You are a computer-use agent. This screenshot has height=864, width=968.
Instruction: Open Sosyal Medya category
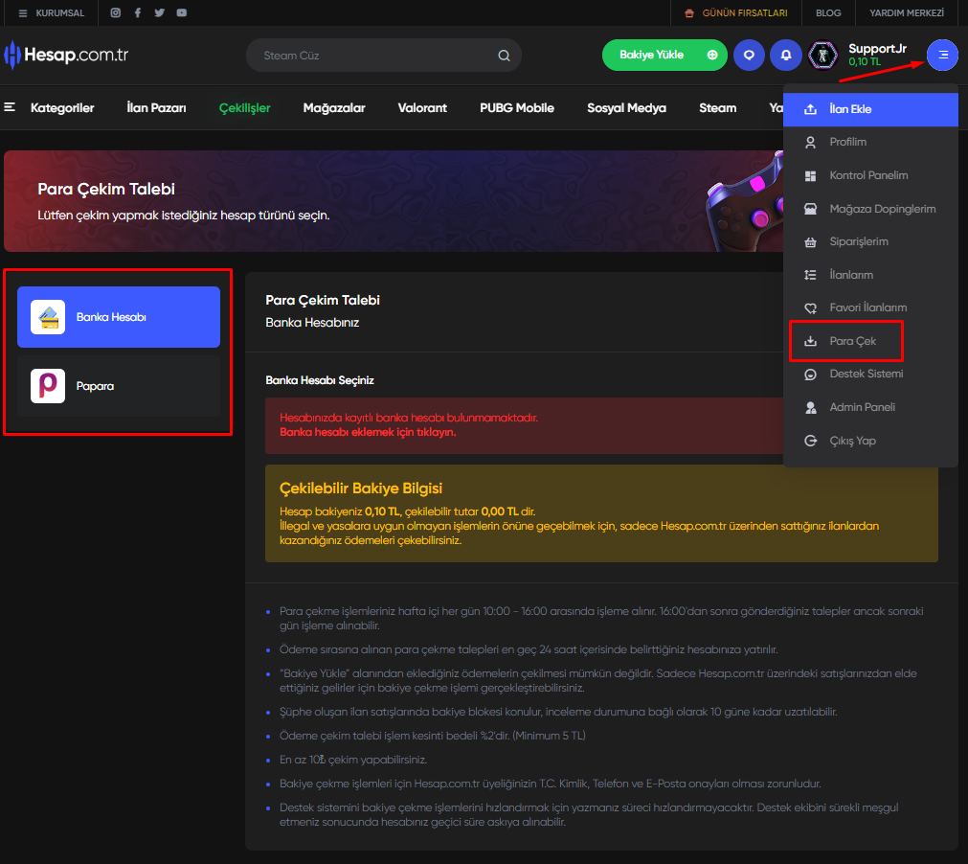(626, 108)
